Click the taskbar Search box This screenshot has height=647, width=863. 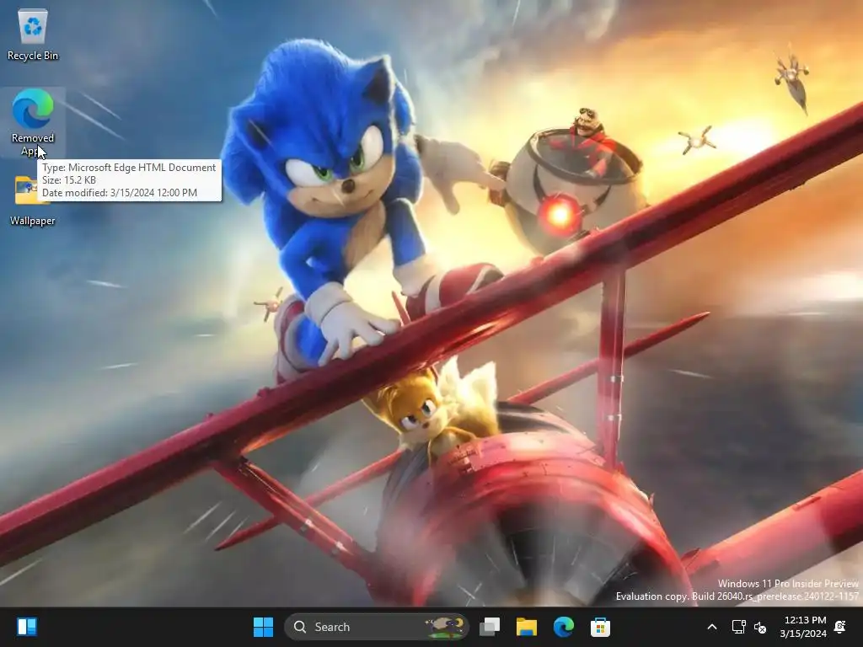tap(377, 627)
